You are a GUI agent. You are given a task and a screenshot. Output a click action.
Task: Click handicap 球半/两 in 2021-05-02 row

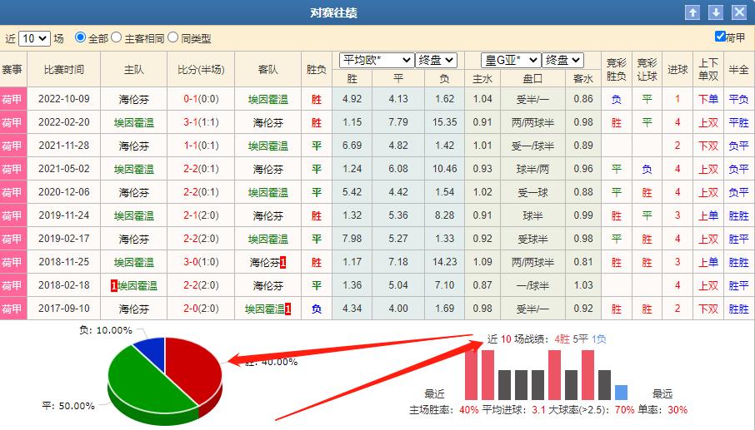tap(532, 169)
